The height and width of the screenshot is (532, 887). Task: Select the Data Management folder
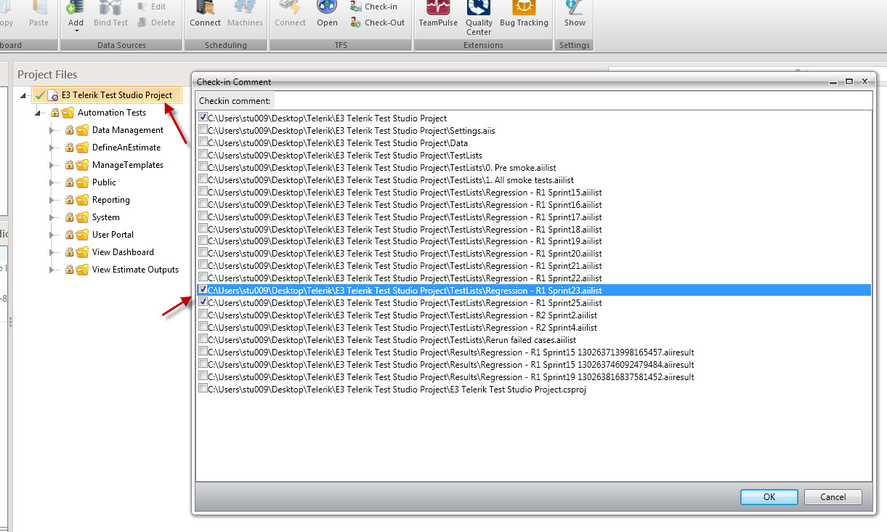pos(127,130)
